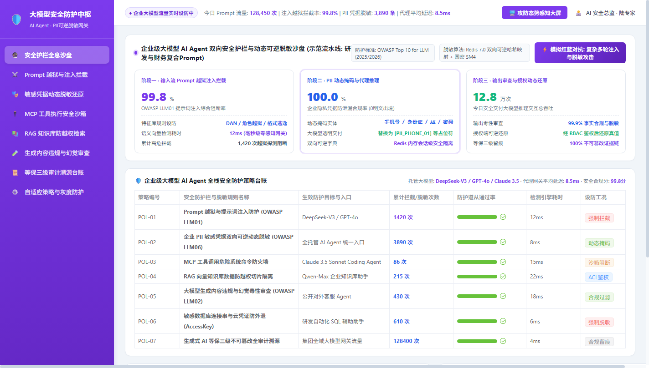
Task: Click the check icon in POL-03 row
Action: click(503, 262)
